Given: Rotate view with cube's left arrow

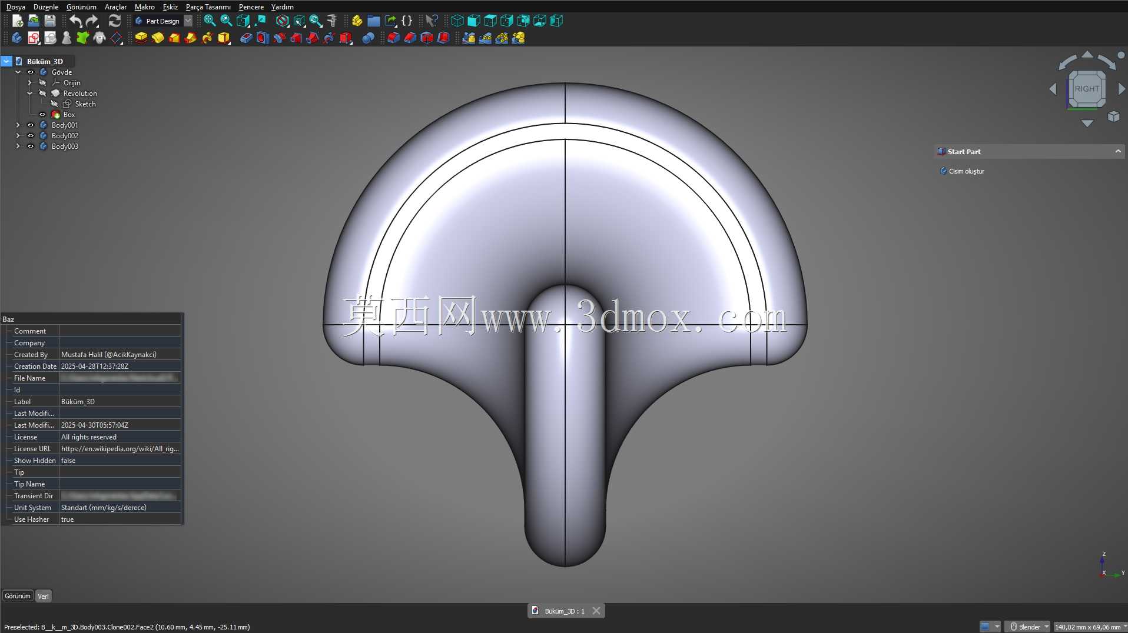Looking at the screenshot, I should pos(1053,89).
